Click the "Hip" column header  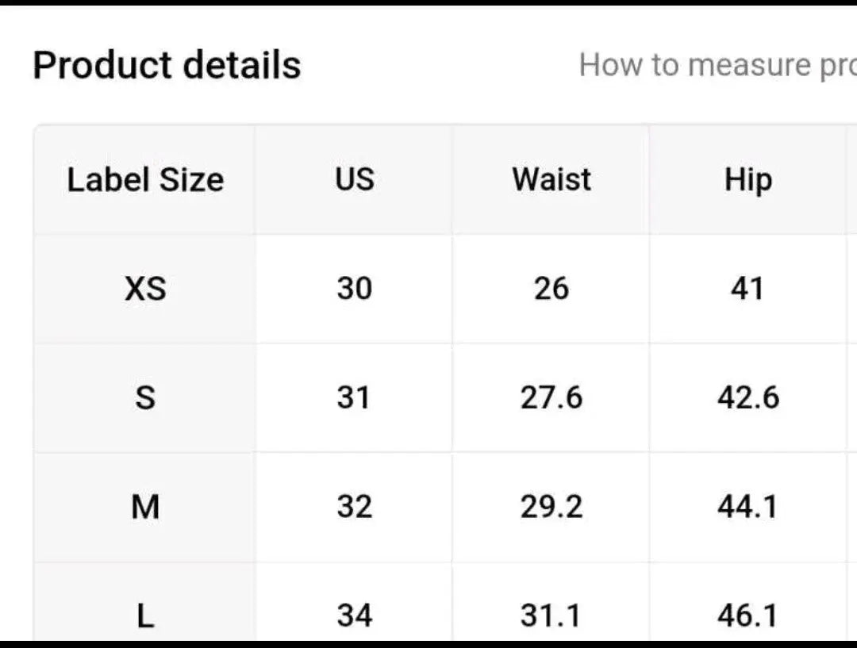click(x=747, y=180)
